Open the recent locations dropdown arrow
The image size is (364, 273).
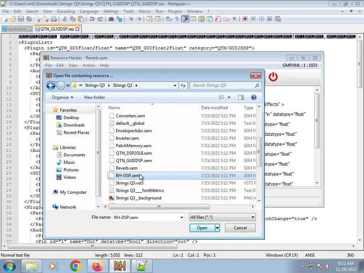tap(68, 85)
